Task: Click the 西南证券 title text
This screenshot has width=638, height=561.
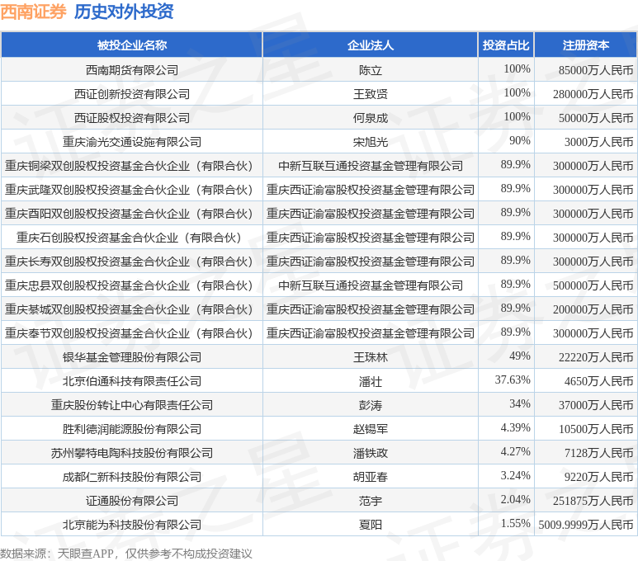Action: pos(33,12)
